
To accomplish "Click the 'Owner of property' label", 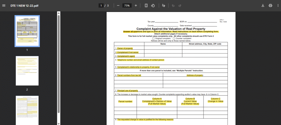I will coord(125,48).
